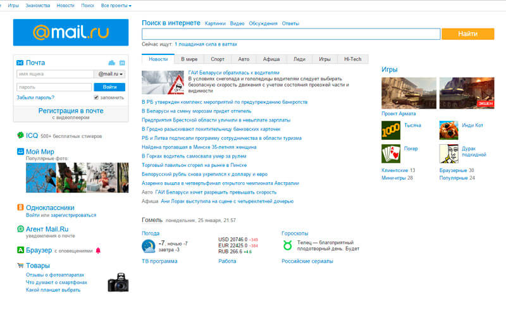
Task: Select the Новости news tab
Action: click(x=158, y=59)
